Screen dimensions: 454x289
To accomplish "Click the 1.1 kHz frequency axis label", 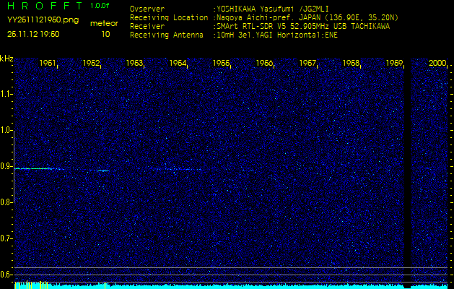I will (x=6, y=94).
